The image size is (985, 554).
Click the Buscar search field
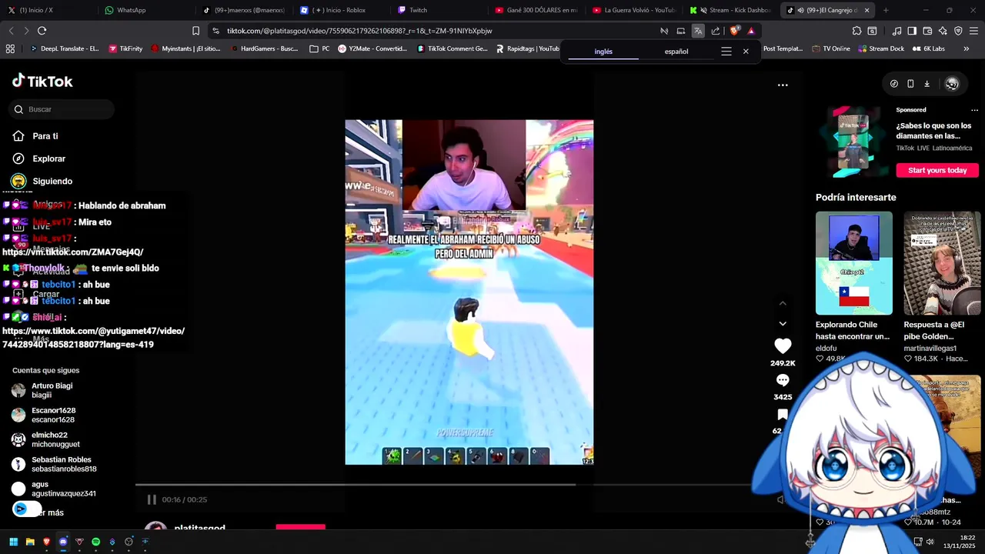pyautogui.click(x=63, y=109)
